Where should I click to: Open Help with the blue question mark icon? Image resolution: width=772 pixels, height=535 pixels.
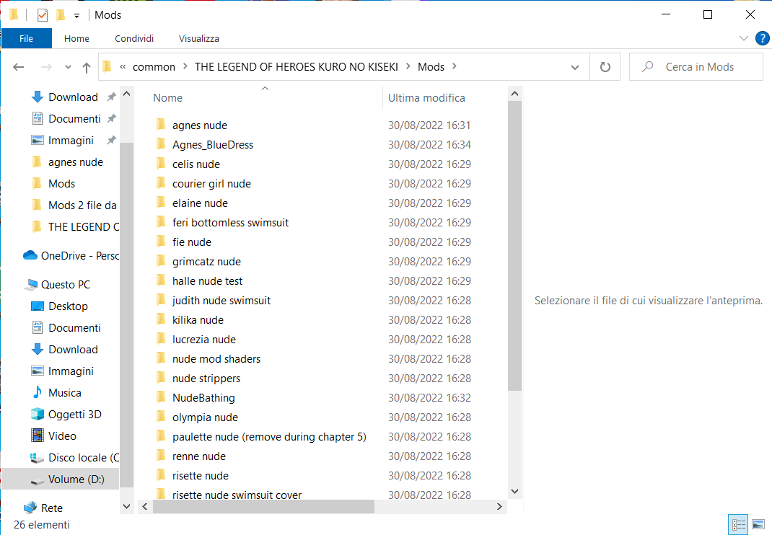pyautogui.click(x=761, y=38)
